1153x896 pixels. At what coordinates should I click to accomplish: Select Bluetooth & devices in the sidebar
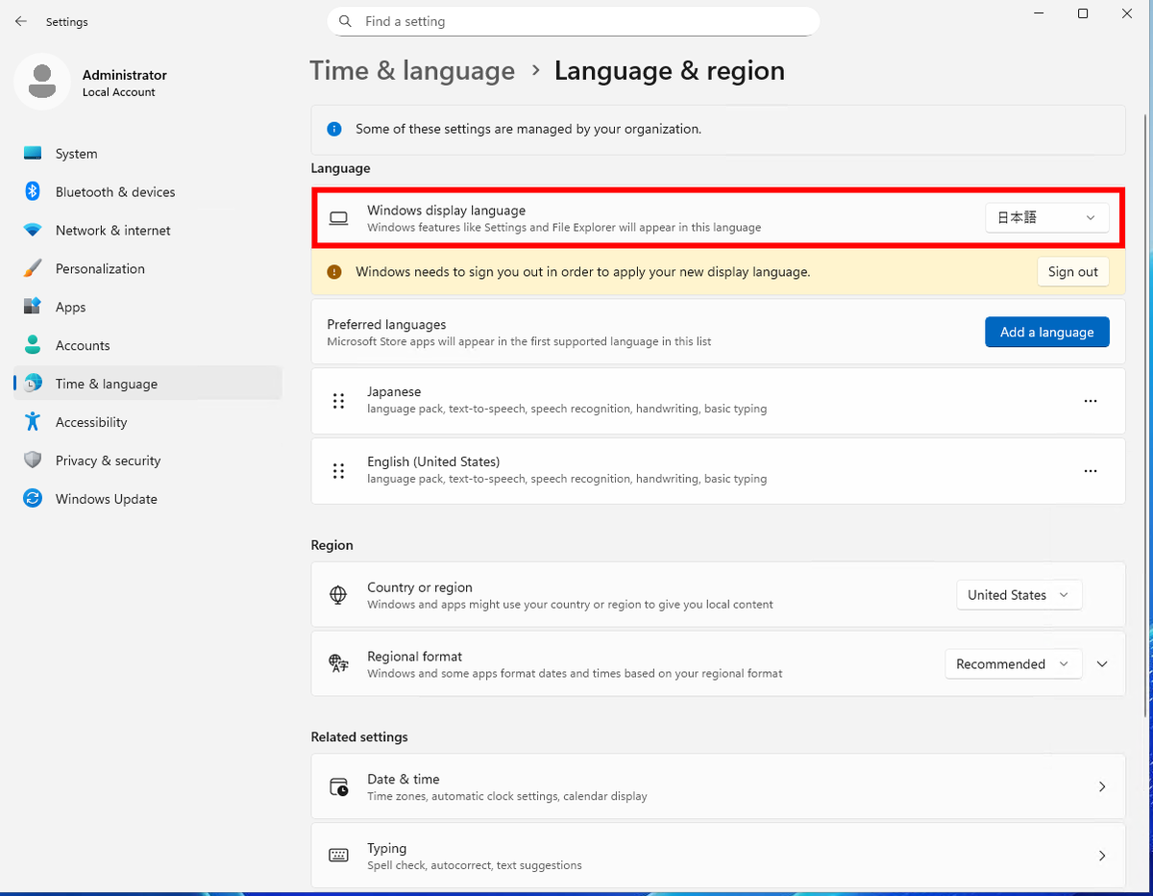pos(115,191)
